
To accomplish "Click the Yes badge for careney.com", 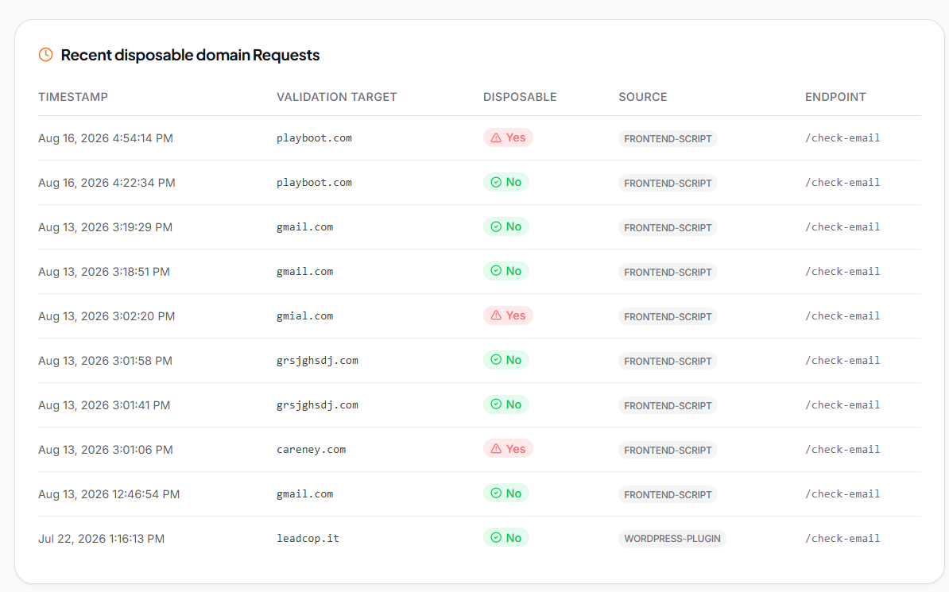I will click(508, 449).
